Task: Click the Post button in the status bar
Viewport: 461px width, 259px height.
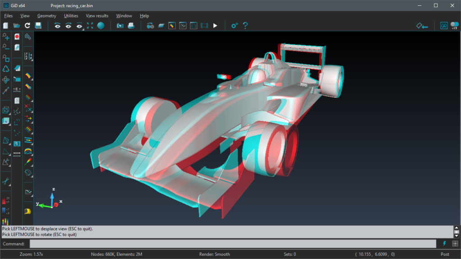Action: click(445, 254)
